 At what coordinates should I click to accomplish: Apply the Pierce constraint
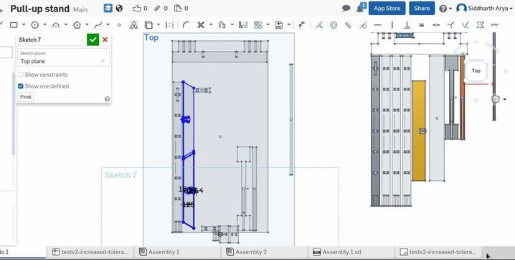[x=465, y=25]
